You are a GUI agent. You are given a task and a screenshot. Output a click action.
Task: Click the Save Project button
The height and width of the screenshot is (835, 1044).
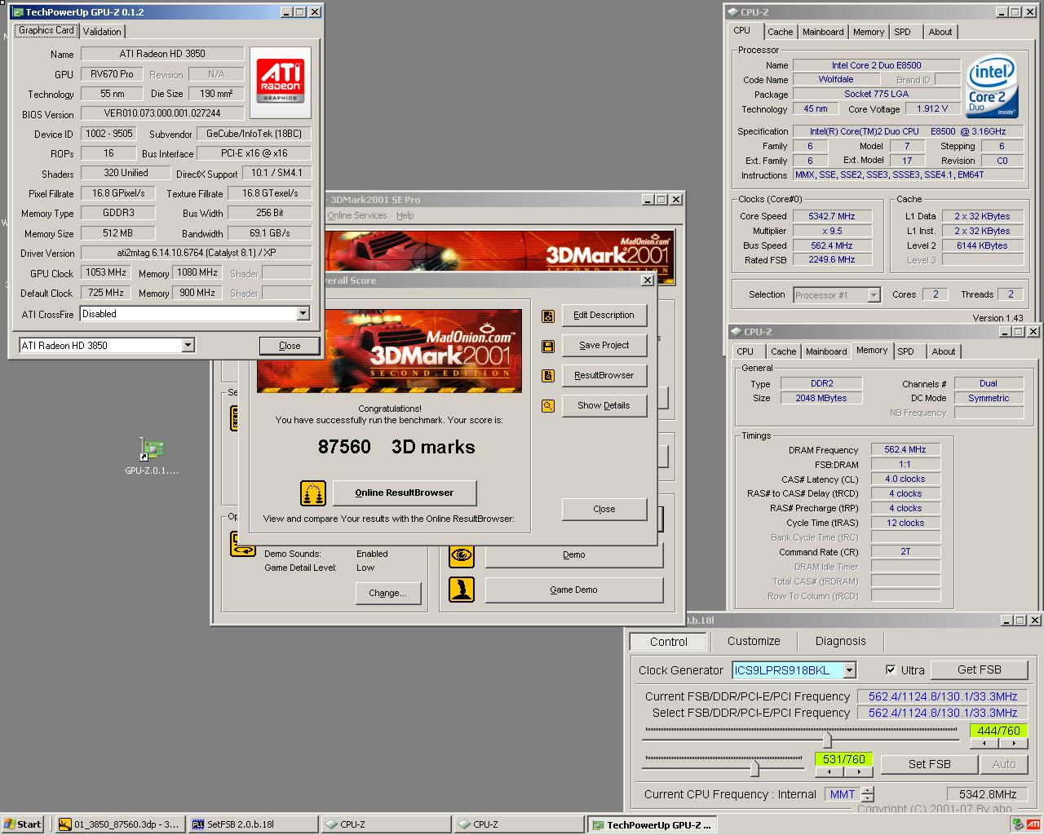[604, 346]
